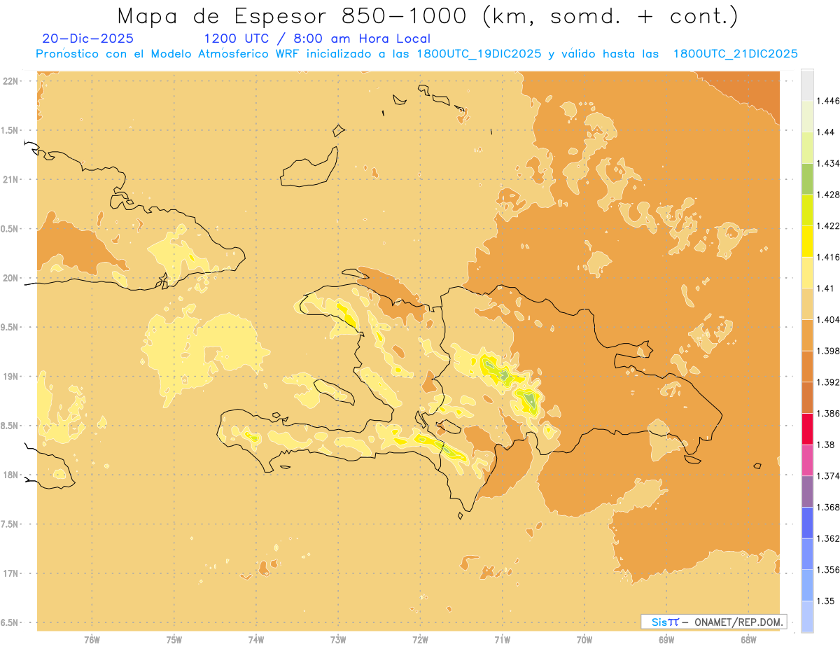Click the colorbar value '1.356'
Screen dimensions: 840x649
pyautogui.click(x=828, y=570)
